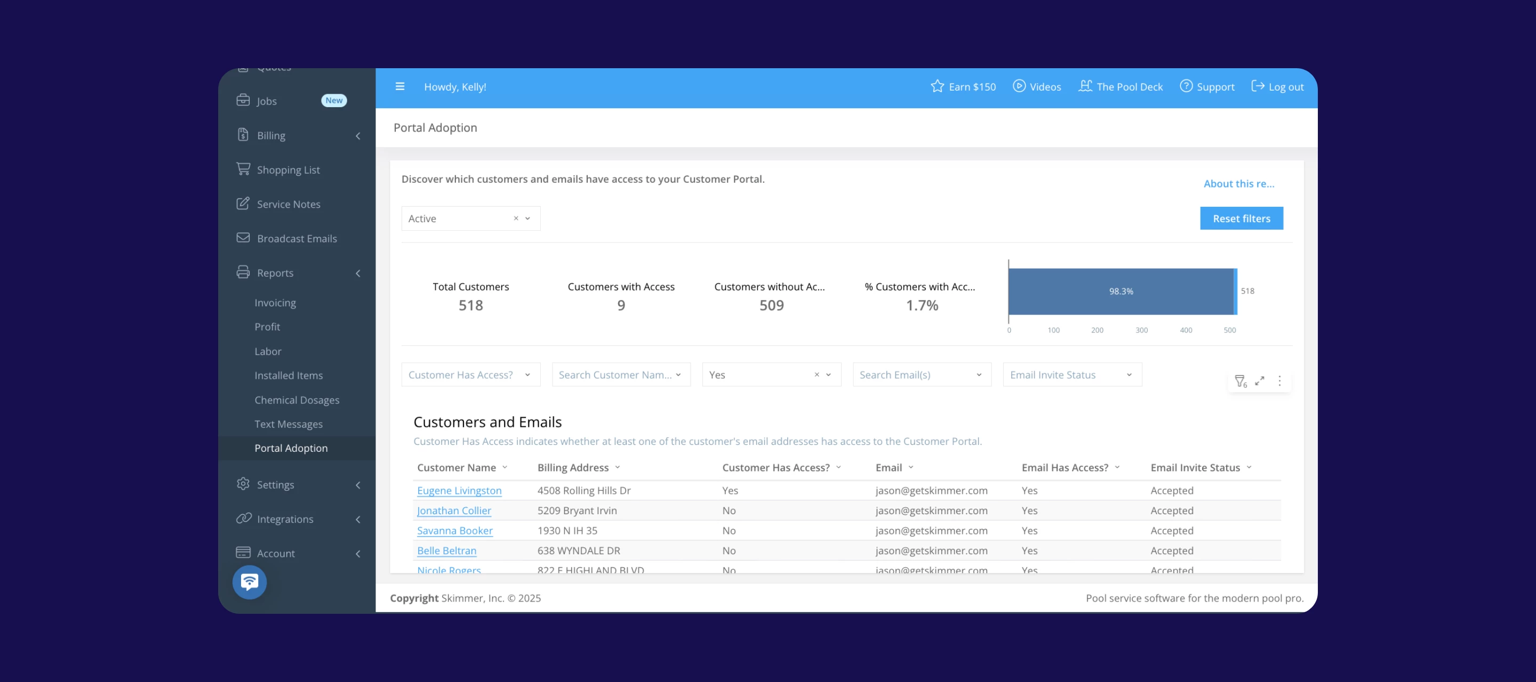Open the Email Invite Status dropdown

[1071, 375]
